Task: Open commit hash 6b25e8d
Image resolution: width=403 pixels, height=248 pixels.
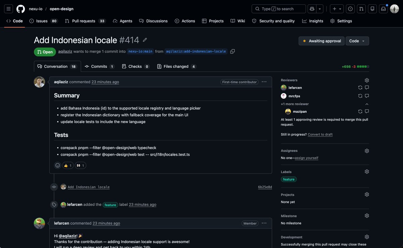Action: 265,187
